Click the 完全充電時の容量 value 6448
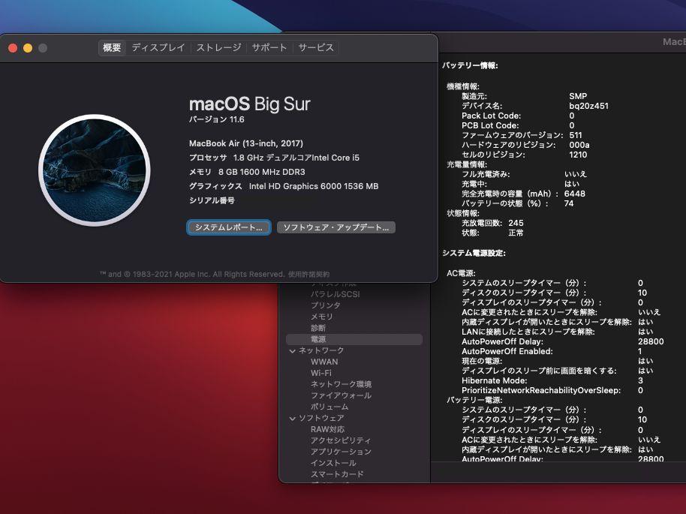Image resolution: width=686 pixels, height=514 pixels. 574,194
